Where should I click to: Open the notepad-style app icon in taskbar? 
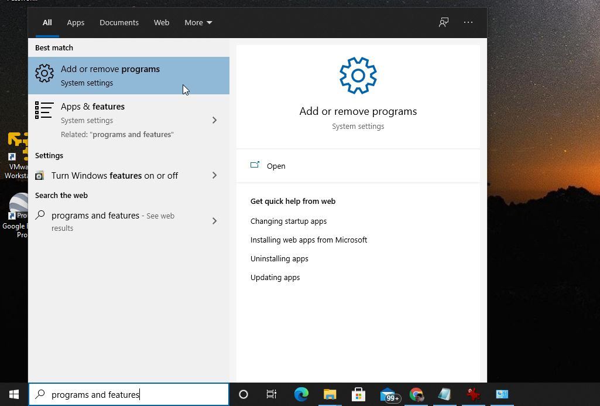pyautogui.click(x=445, y=394)
